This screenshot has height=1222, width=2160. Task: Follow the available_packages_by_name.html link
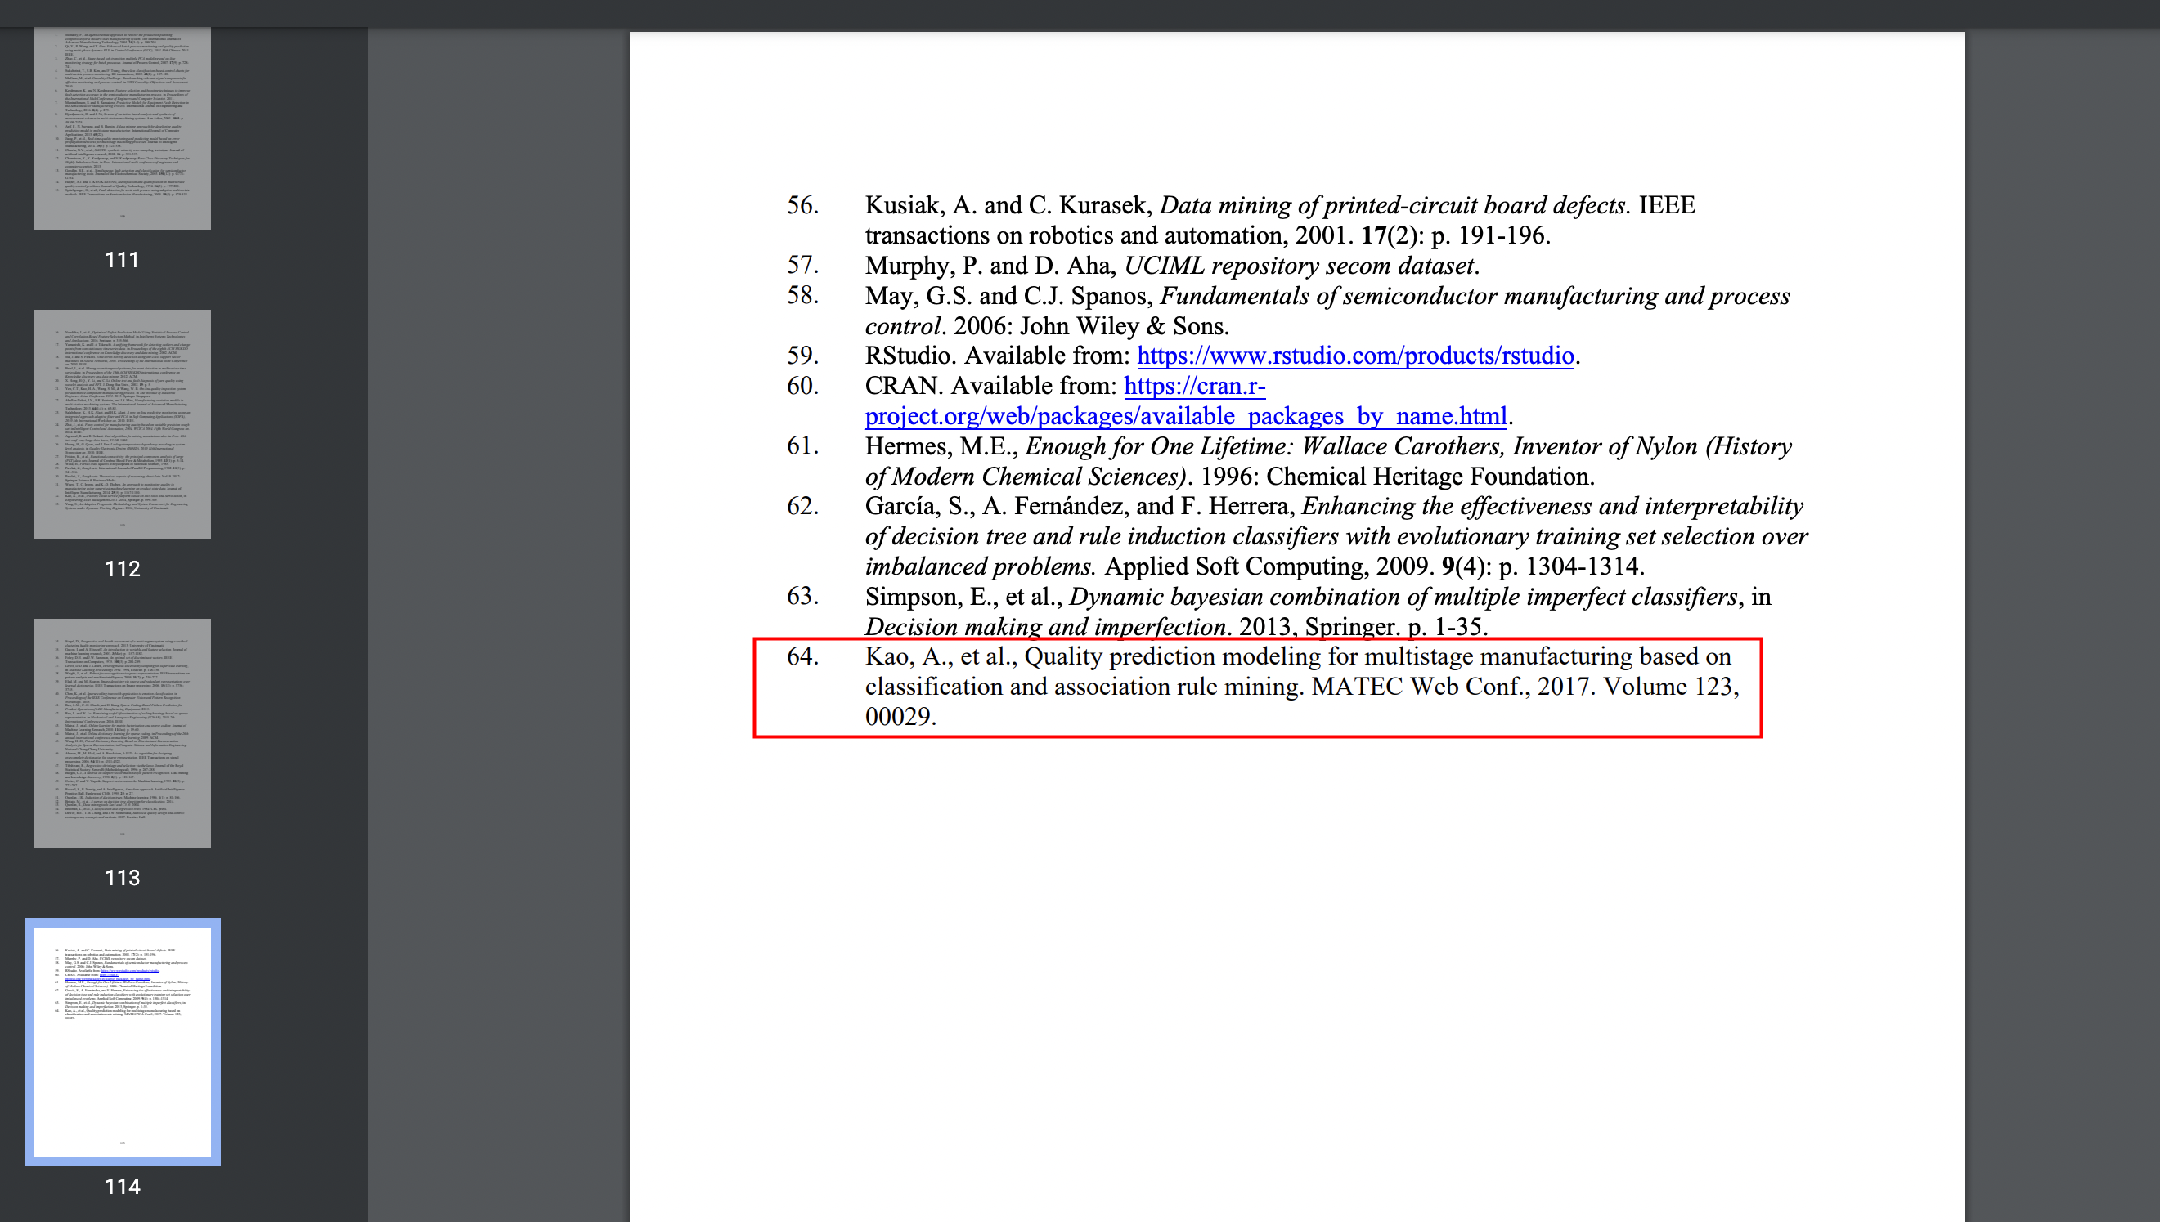coord(1186,416)
